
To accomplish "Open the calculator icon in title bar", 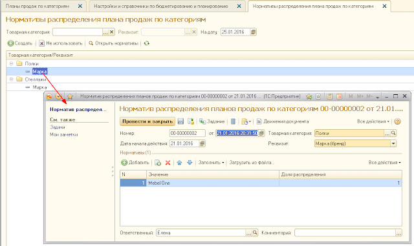I will pyautogui.click(x=329, y=96).
